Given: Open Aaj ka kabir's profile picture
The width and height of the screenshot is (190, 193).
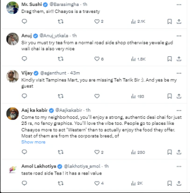Looking at the screenshot, I should (12, 113).
